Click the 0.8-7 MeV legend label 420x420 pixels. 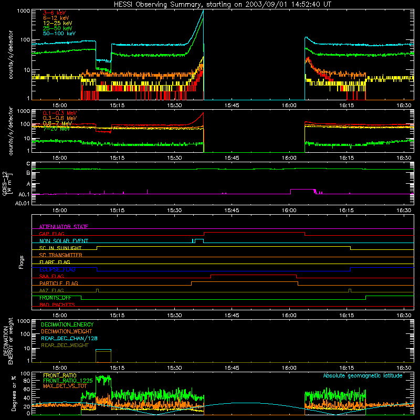[x=57, y=123]
